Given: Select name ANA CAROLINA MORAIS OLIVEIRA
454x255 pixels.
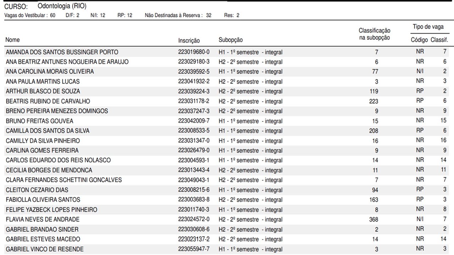Looking at the screenshot, I should pyautogui.click(x=50, y=72).
